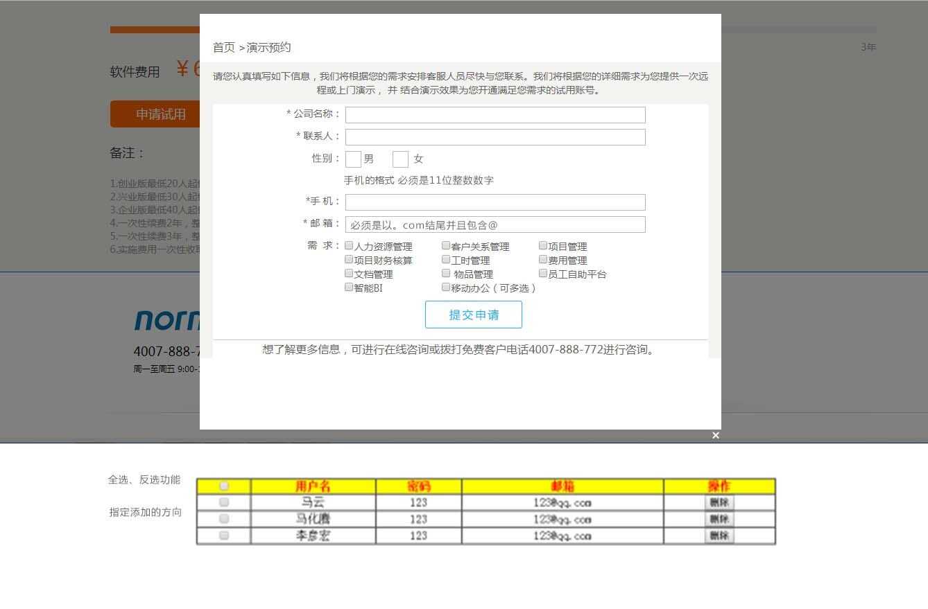
Task: Click the 密码 column header
Action: click(x=419, y=486)
